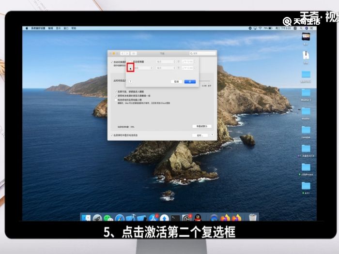
Task: Click the help button in schedule sheet
Action: tap(130, 81)
